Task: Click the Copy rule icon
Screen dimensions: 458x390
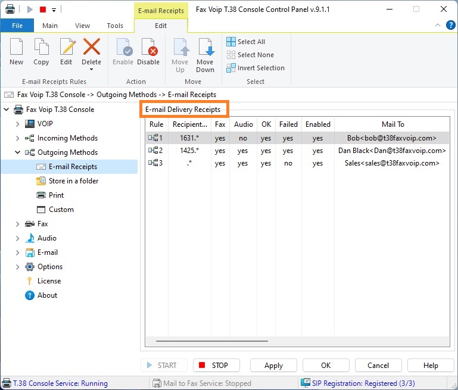Action: 41,46
